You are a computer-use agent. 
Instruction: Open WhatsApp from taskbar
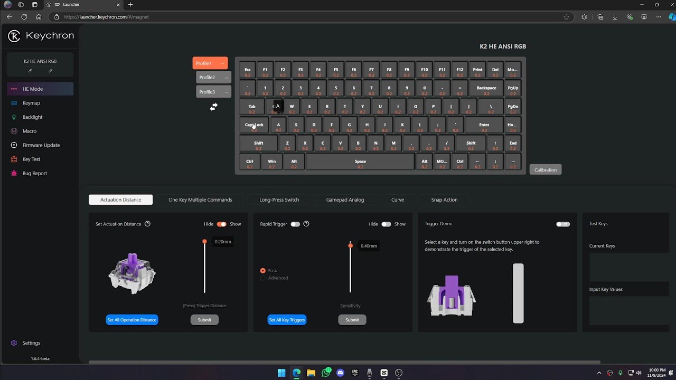tap(326, 373)
